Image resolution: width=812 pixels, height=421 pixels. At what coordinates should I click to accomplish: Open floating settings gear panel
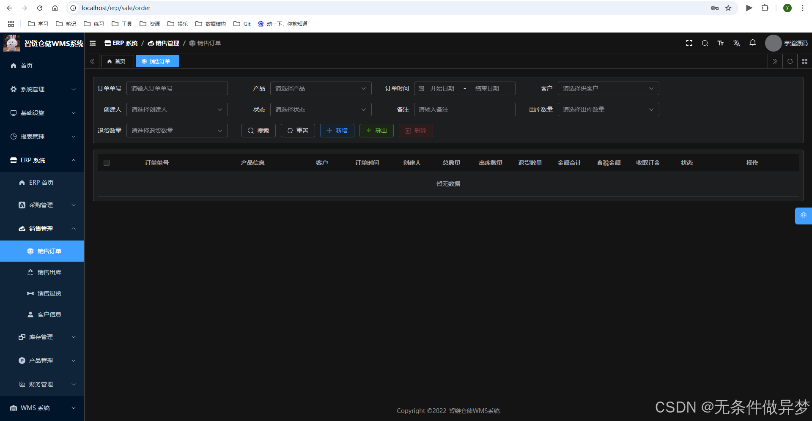[x=804, y=216]
